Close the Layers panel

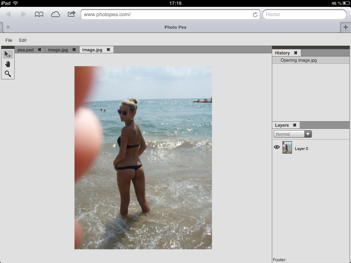(x=294, y=125)
